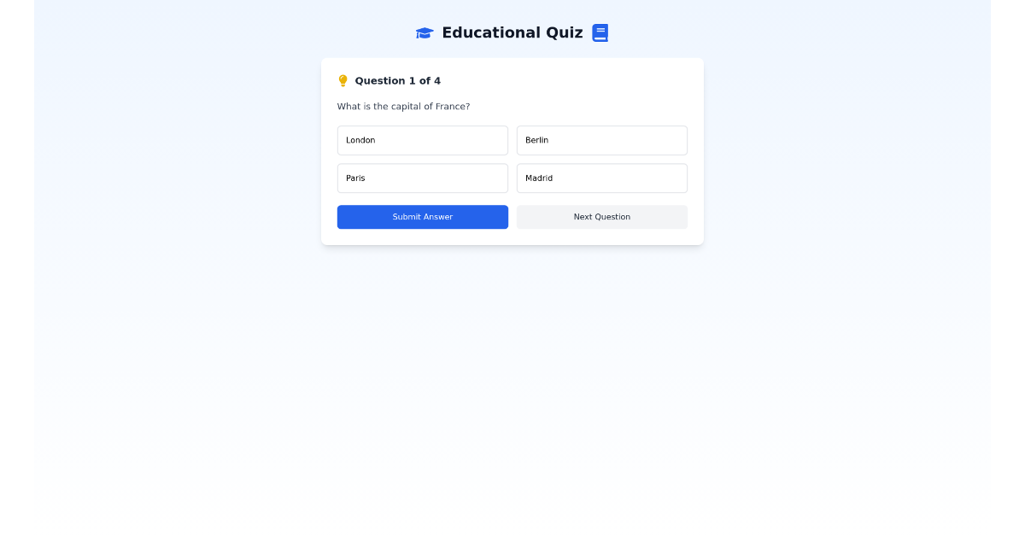Choose Madrid as the answer
Screen dimensions: 1025x538
click(602, 178)
